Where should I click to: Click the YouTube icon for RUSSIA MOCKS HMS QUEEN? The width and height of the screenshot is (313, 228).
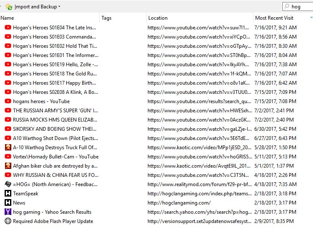pyautogui.click(x=8, y=119)
